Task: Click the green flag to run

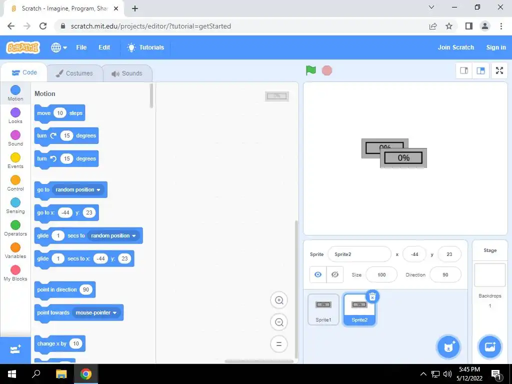Action: pyautogui.click(x=311, y=70)
